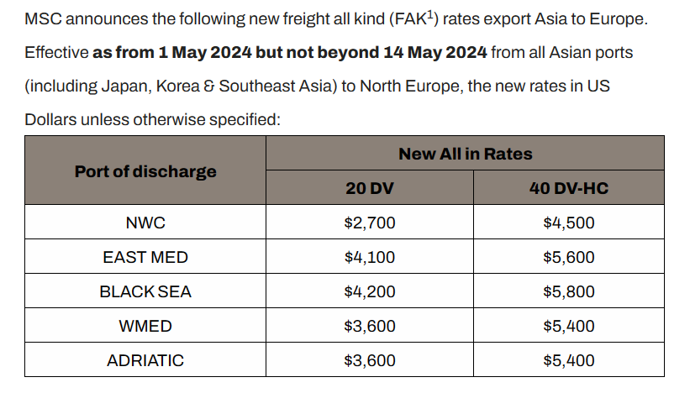The width and height of the screenshot is (690, 393).
Task: Select the NWC $4,500 rate cell
Action: [x=568, y=222]
